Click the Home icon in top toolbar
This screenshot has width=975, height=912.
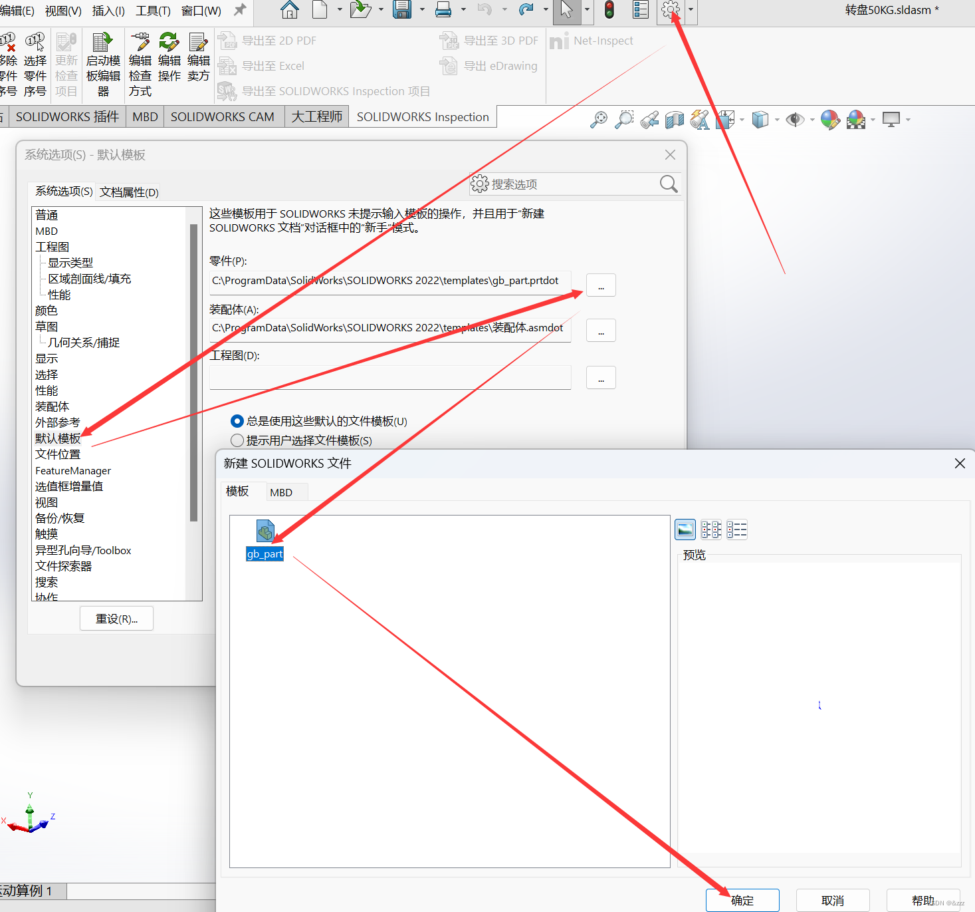(x=290, y=10)
